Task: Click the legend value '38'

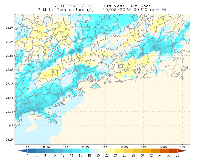Action: click(x=178, y=155)
